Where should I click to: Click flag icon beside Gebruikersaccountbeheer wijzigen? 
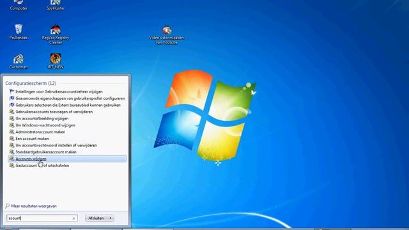(x=12, y=91)
